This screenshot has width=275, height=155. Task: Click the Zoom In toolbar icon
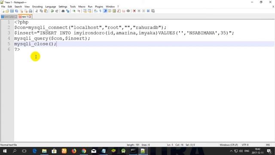click(74, 11)
